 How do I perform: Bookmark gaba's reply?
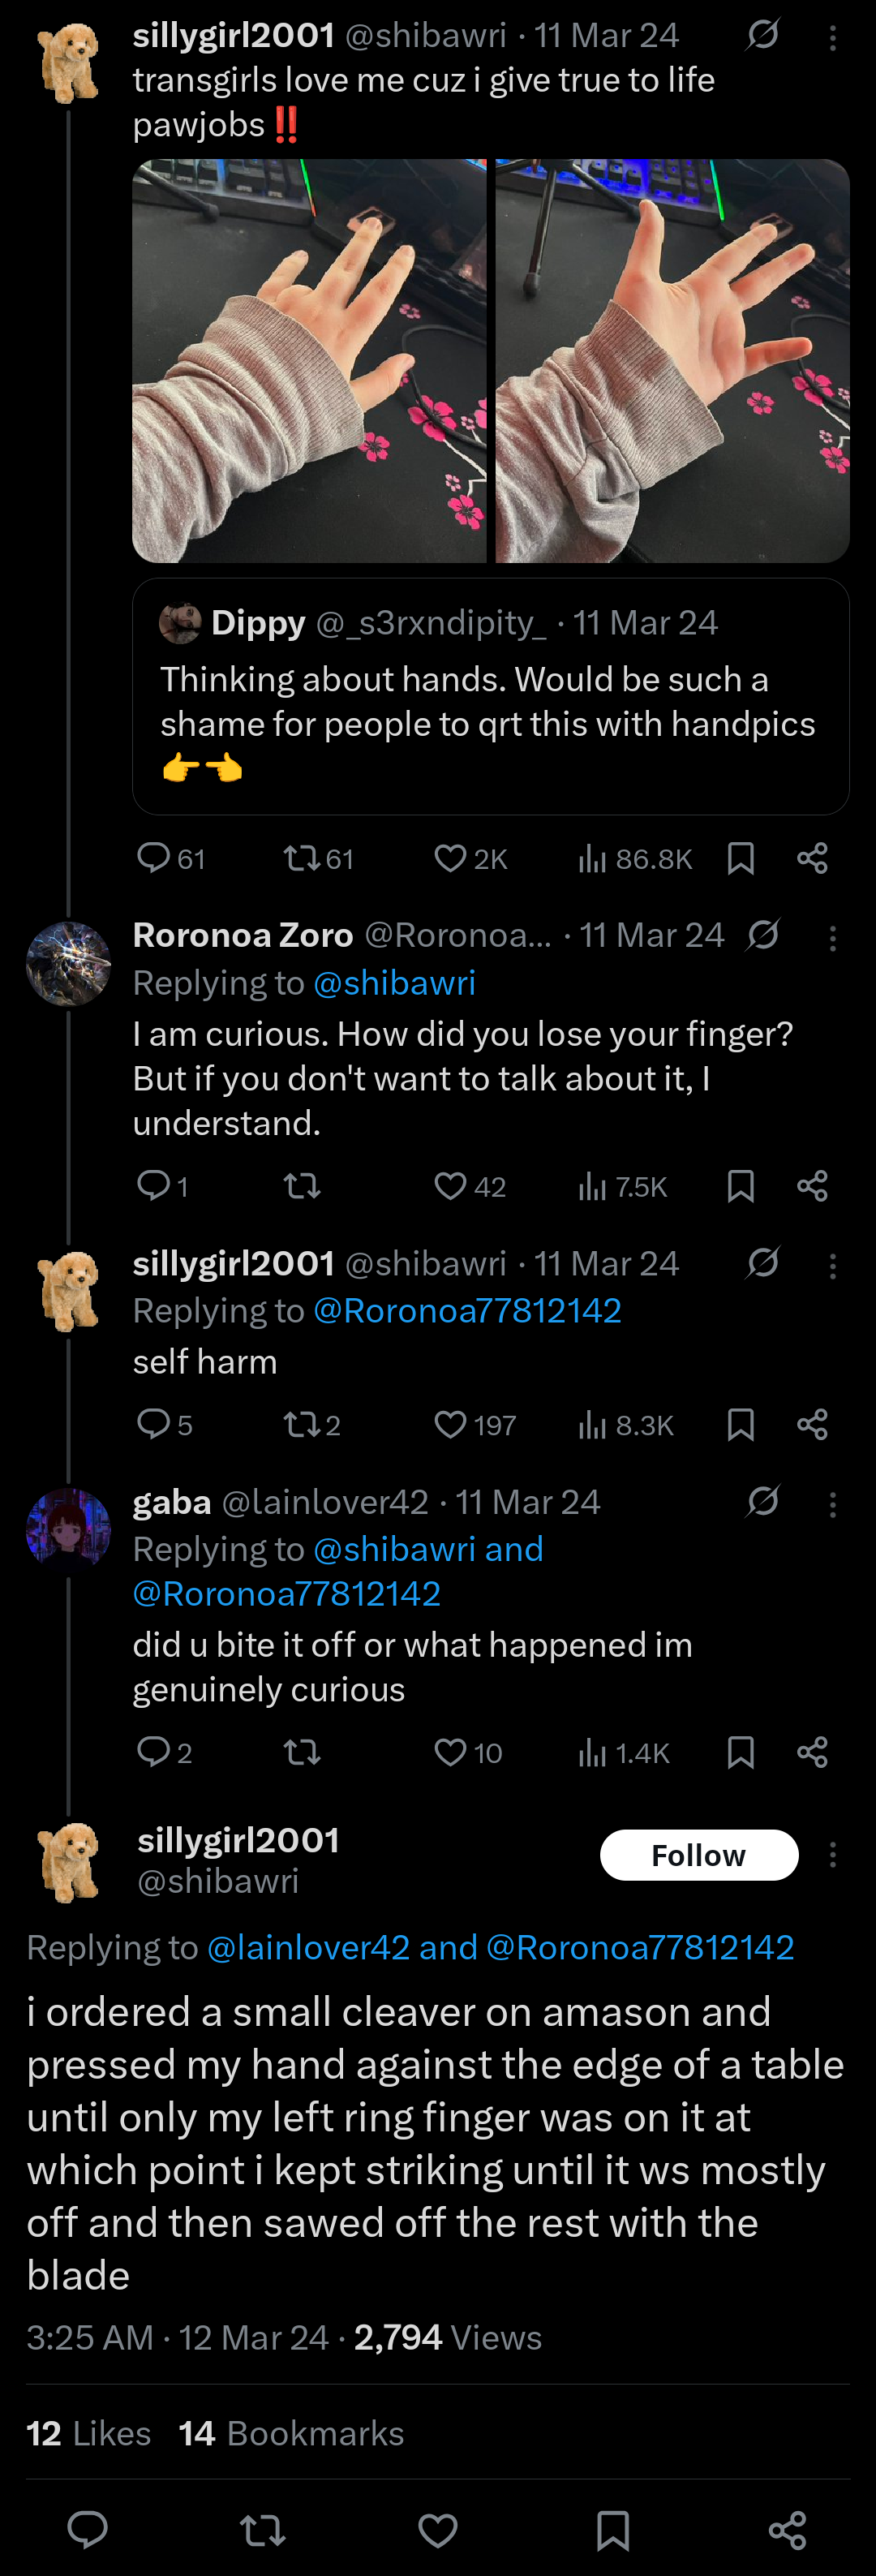click(x=740, y=1752)
